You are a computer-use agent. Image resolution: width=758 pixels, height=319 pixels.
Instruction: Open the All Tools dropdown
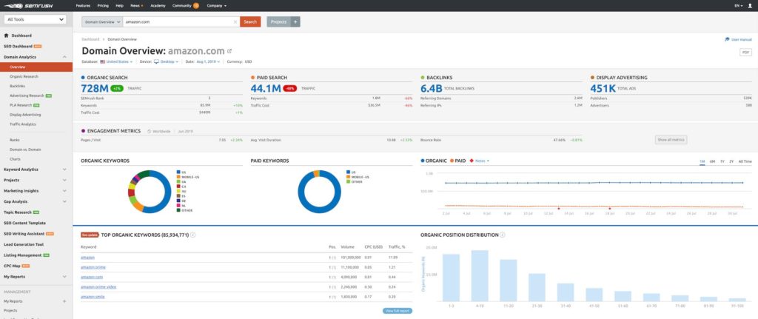click(x=35, y=20)
